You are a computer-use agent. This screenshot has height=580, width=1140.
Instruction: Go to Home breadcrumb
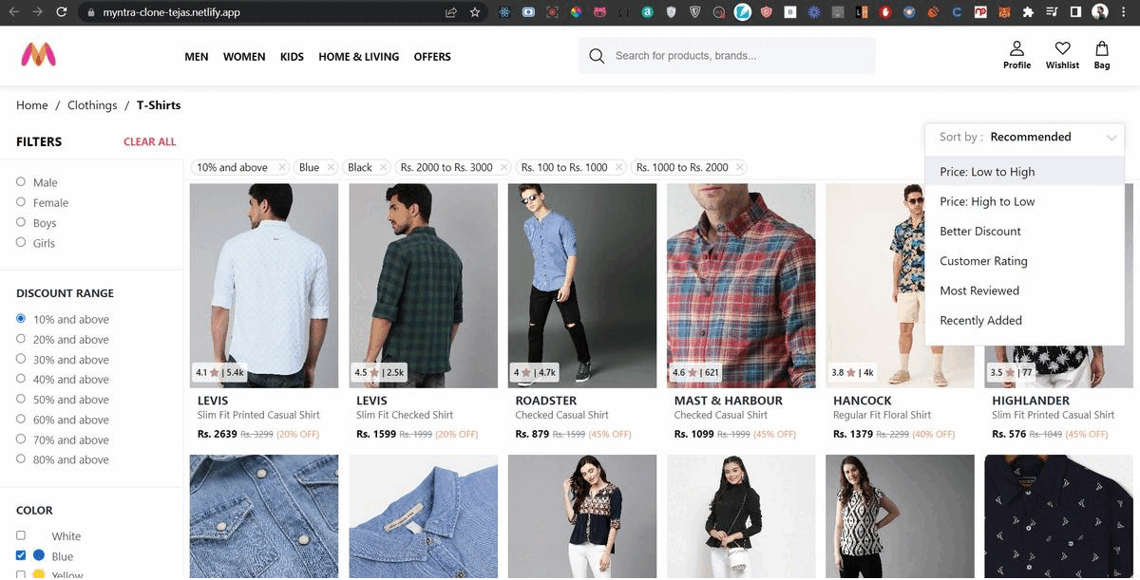(32, 105)
